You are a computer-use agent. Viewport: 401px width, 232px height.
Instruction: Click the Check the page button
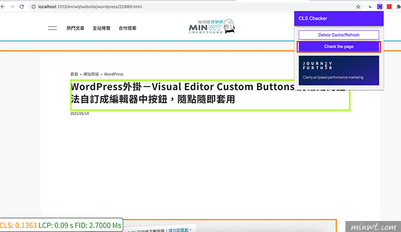(339, 46)
